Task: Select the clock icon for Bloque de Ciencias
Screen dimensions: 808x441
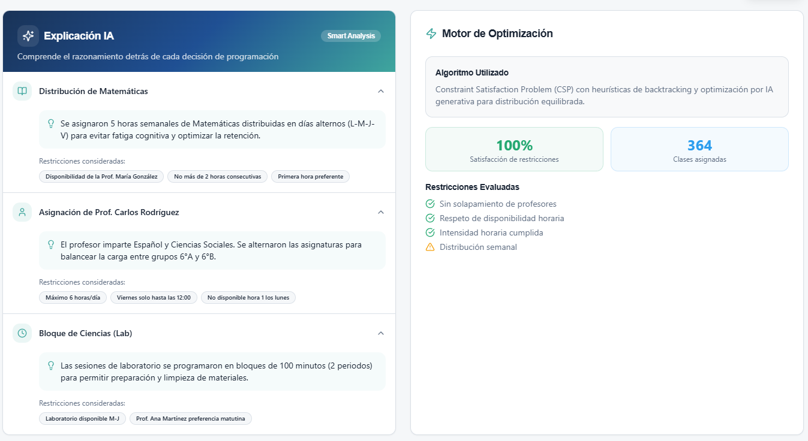Action: click(22, 333)
